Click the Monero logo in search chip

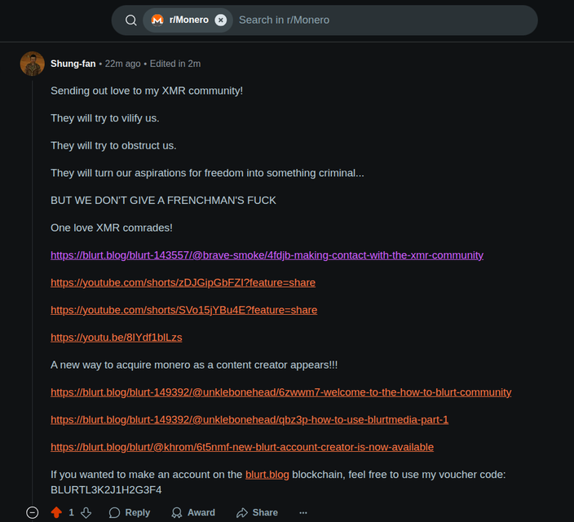coord(157,20)
